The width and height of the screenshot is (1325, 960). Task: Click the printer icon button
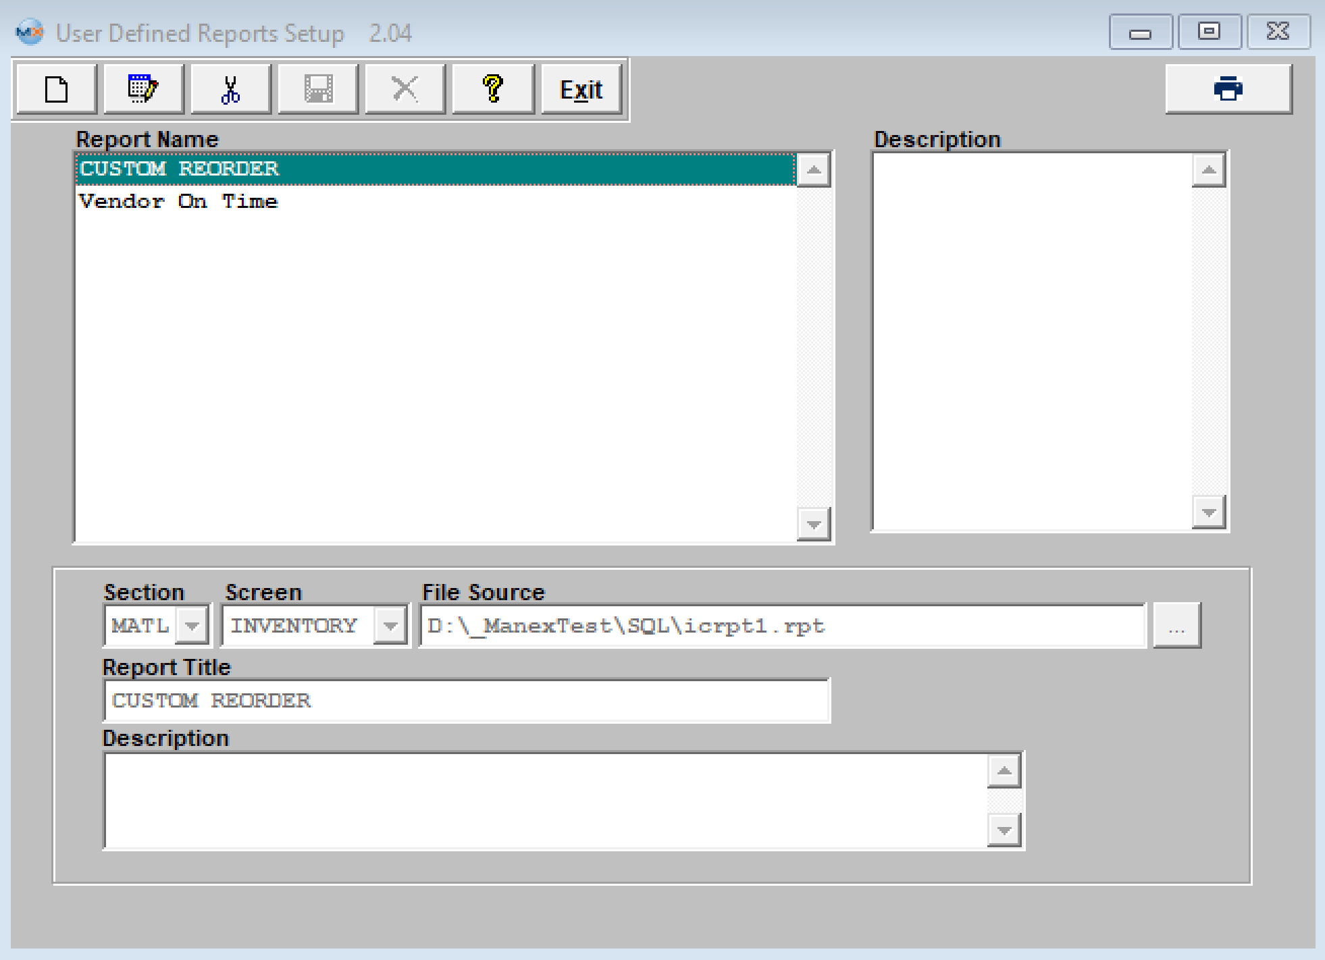click(x=1228, y=89)
